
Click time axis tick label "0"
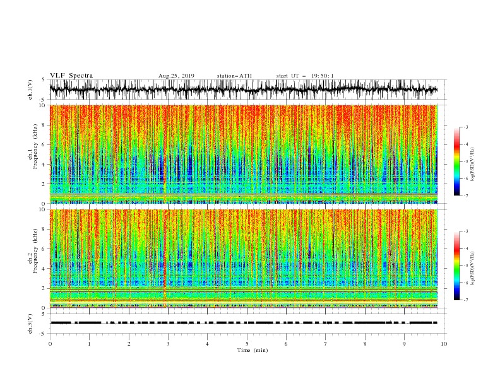tap(50, 344)
